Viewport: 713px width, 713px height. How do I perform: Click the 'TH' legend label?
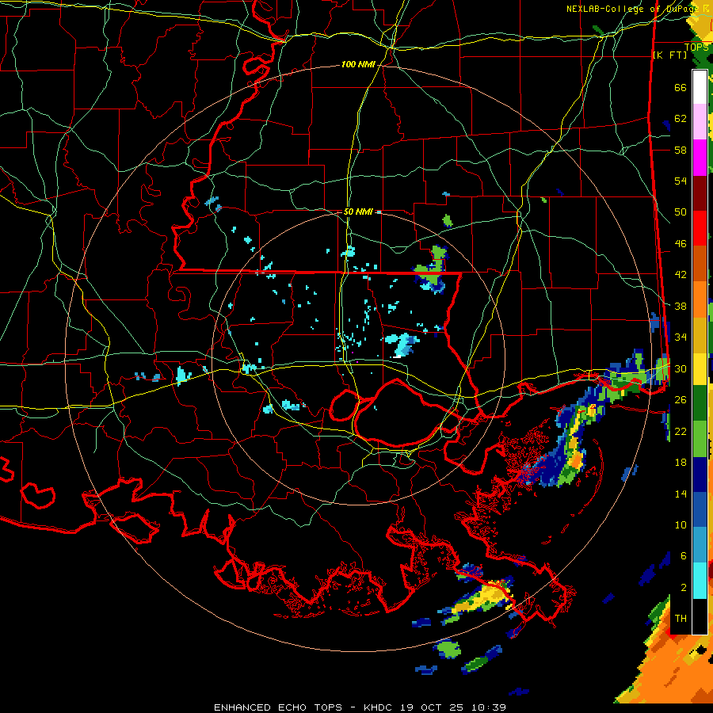pyautogui.click(x=681, y=618)
